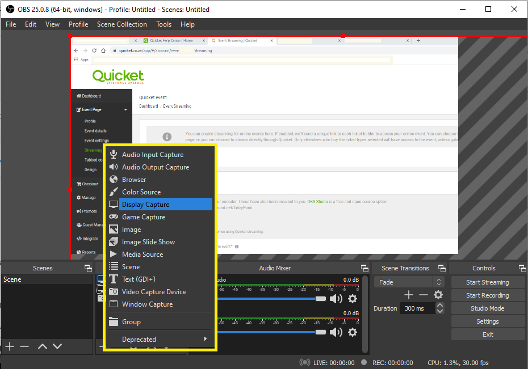Image resolution: width=528 pixels, height=369 pixels.
Task: Click the paintbrush icon beside Color Source
Action: [x=114, y=192]
